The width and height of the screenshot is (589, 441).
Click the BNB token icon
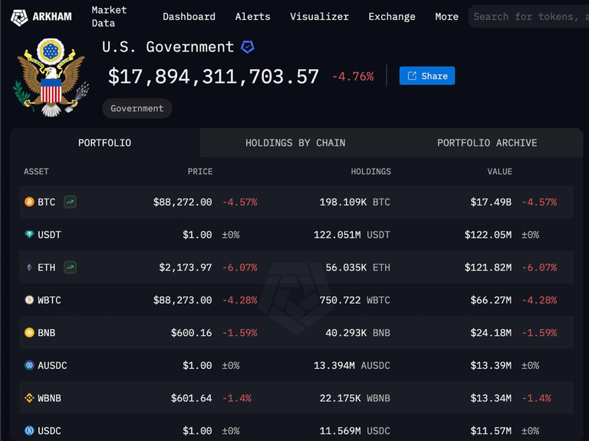29,333
